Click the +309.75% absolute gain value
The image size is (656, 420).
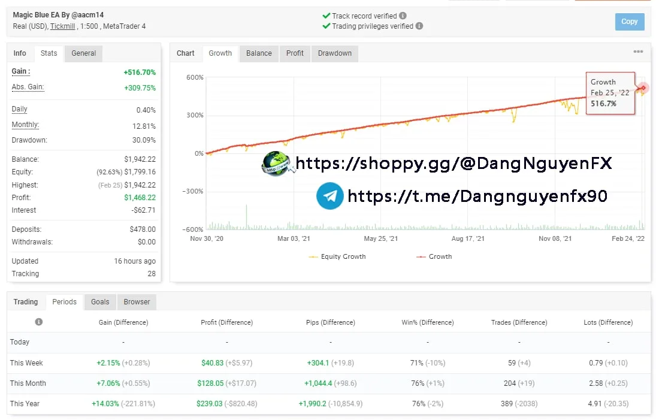point(140,88)
